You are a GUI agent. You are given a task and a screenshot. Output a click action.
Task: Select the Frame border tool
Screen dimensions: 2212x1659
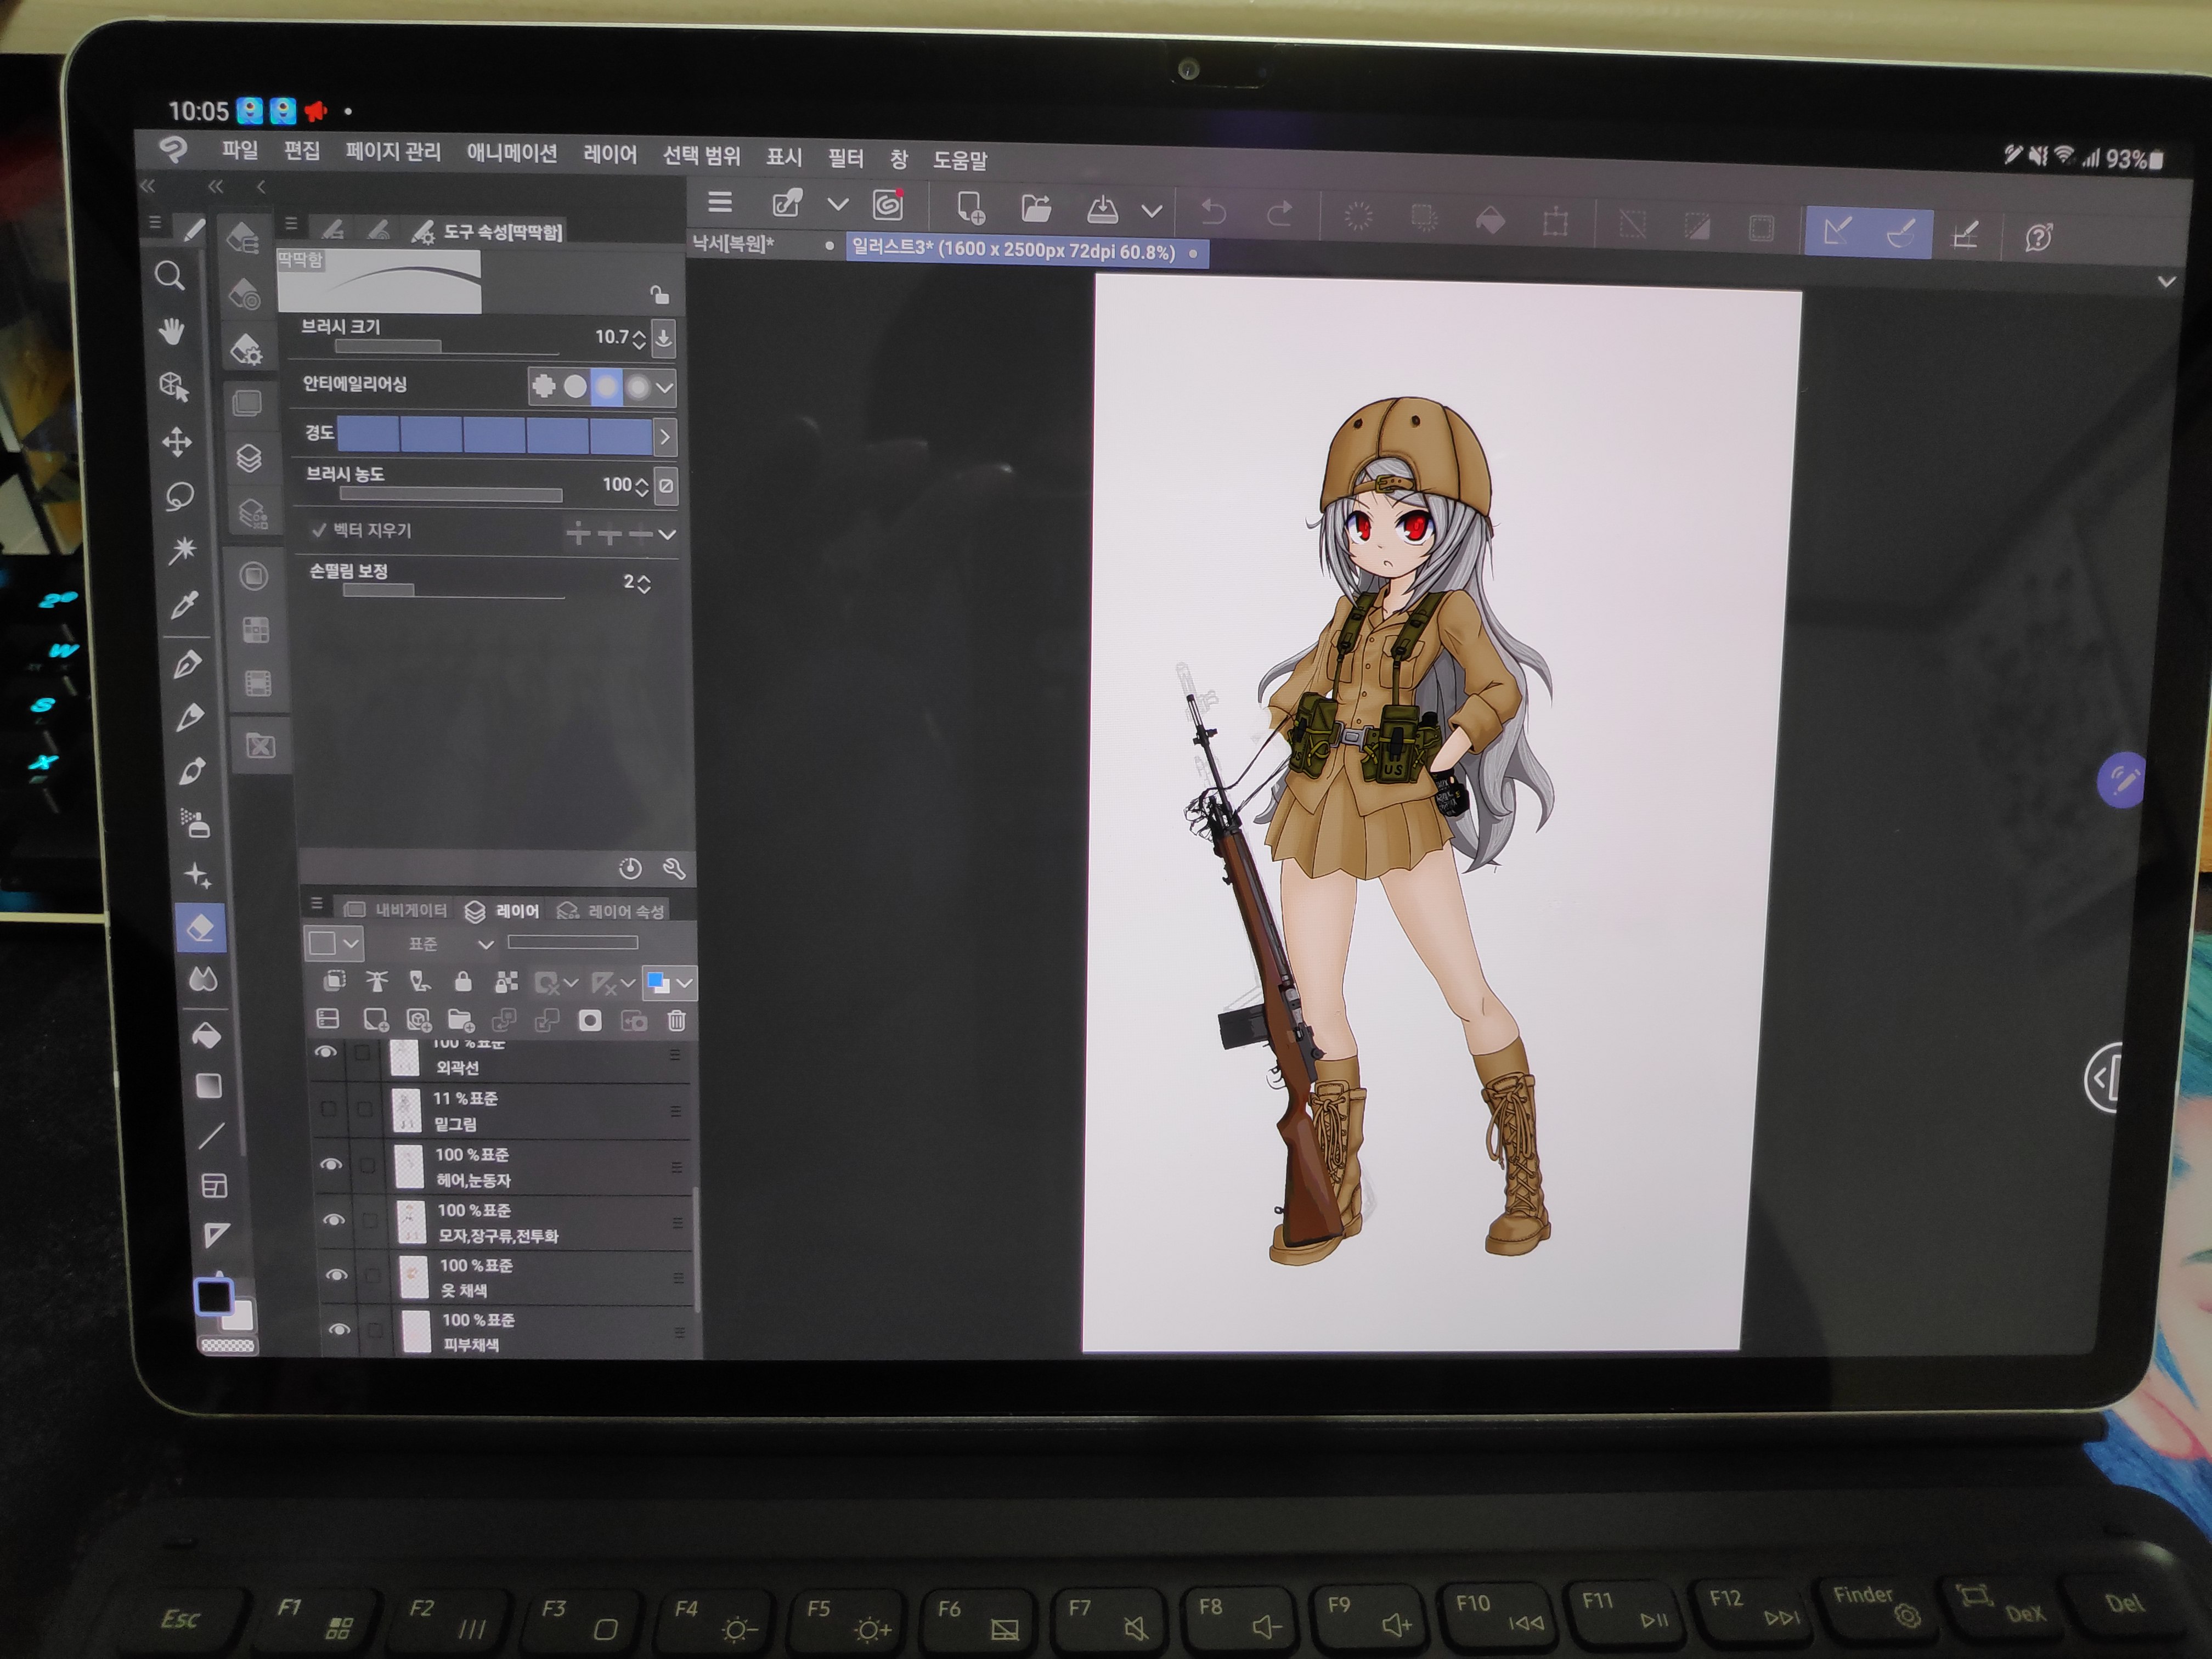tap(214, 1186)
